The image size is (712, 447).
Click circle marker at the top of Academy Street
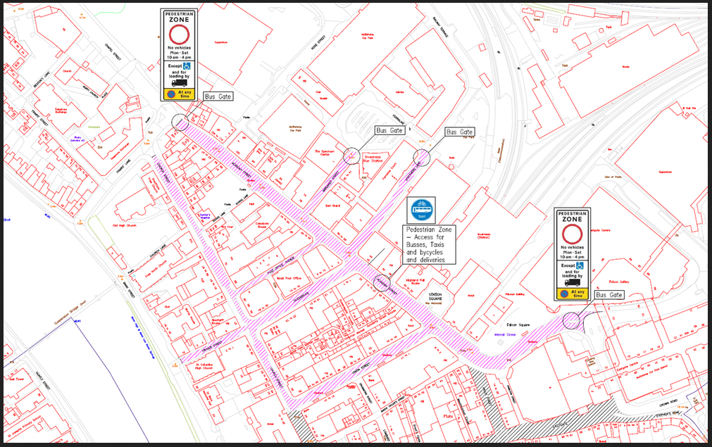tap(180, 122)
